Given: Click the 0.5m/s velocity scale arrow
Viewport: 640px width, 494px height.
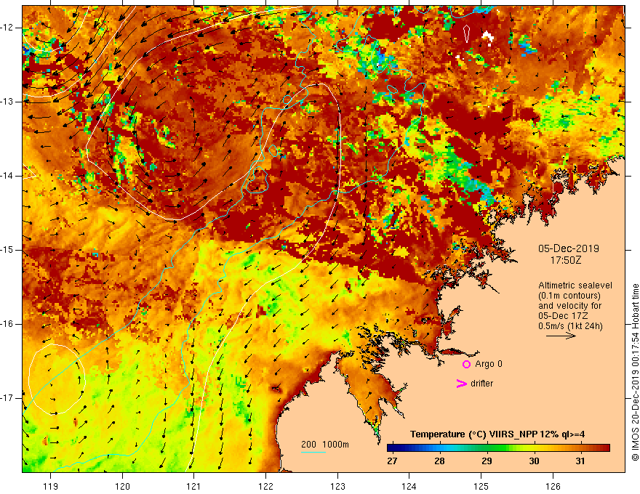Looking at the screenshot, I should click(x=561, y=336).
